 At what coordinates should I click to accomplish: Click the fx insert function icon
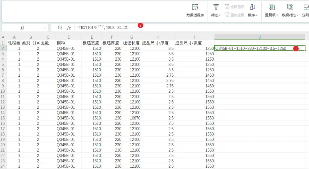pos(69,28)
